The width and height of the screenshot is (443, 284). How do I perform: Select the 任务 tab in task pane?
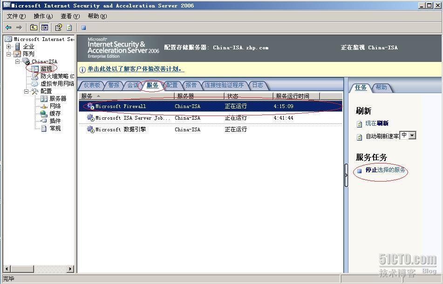(361, 88)
